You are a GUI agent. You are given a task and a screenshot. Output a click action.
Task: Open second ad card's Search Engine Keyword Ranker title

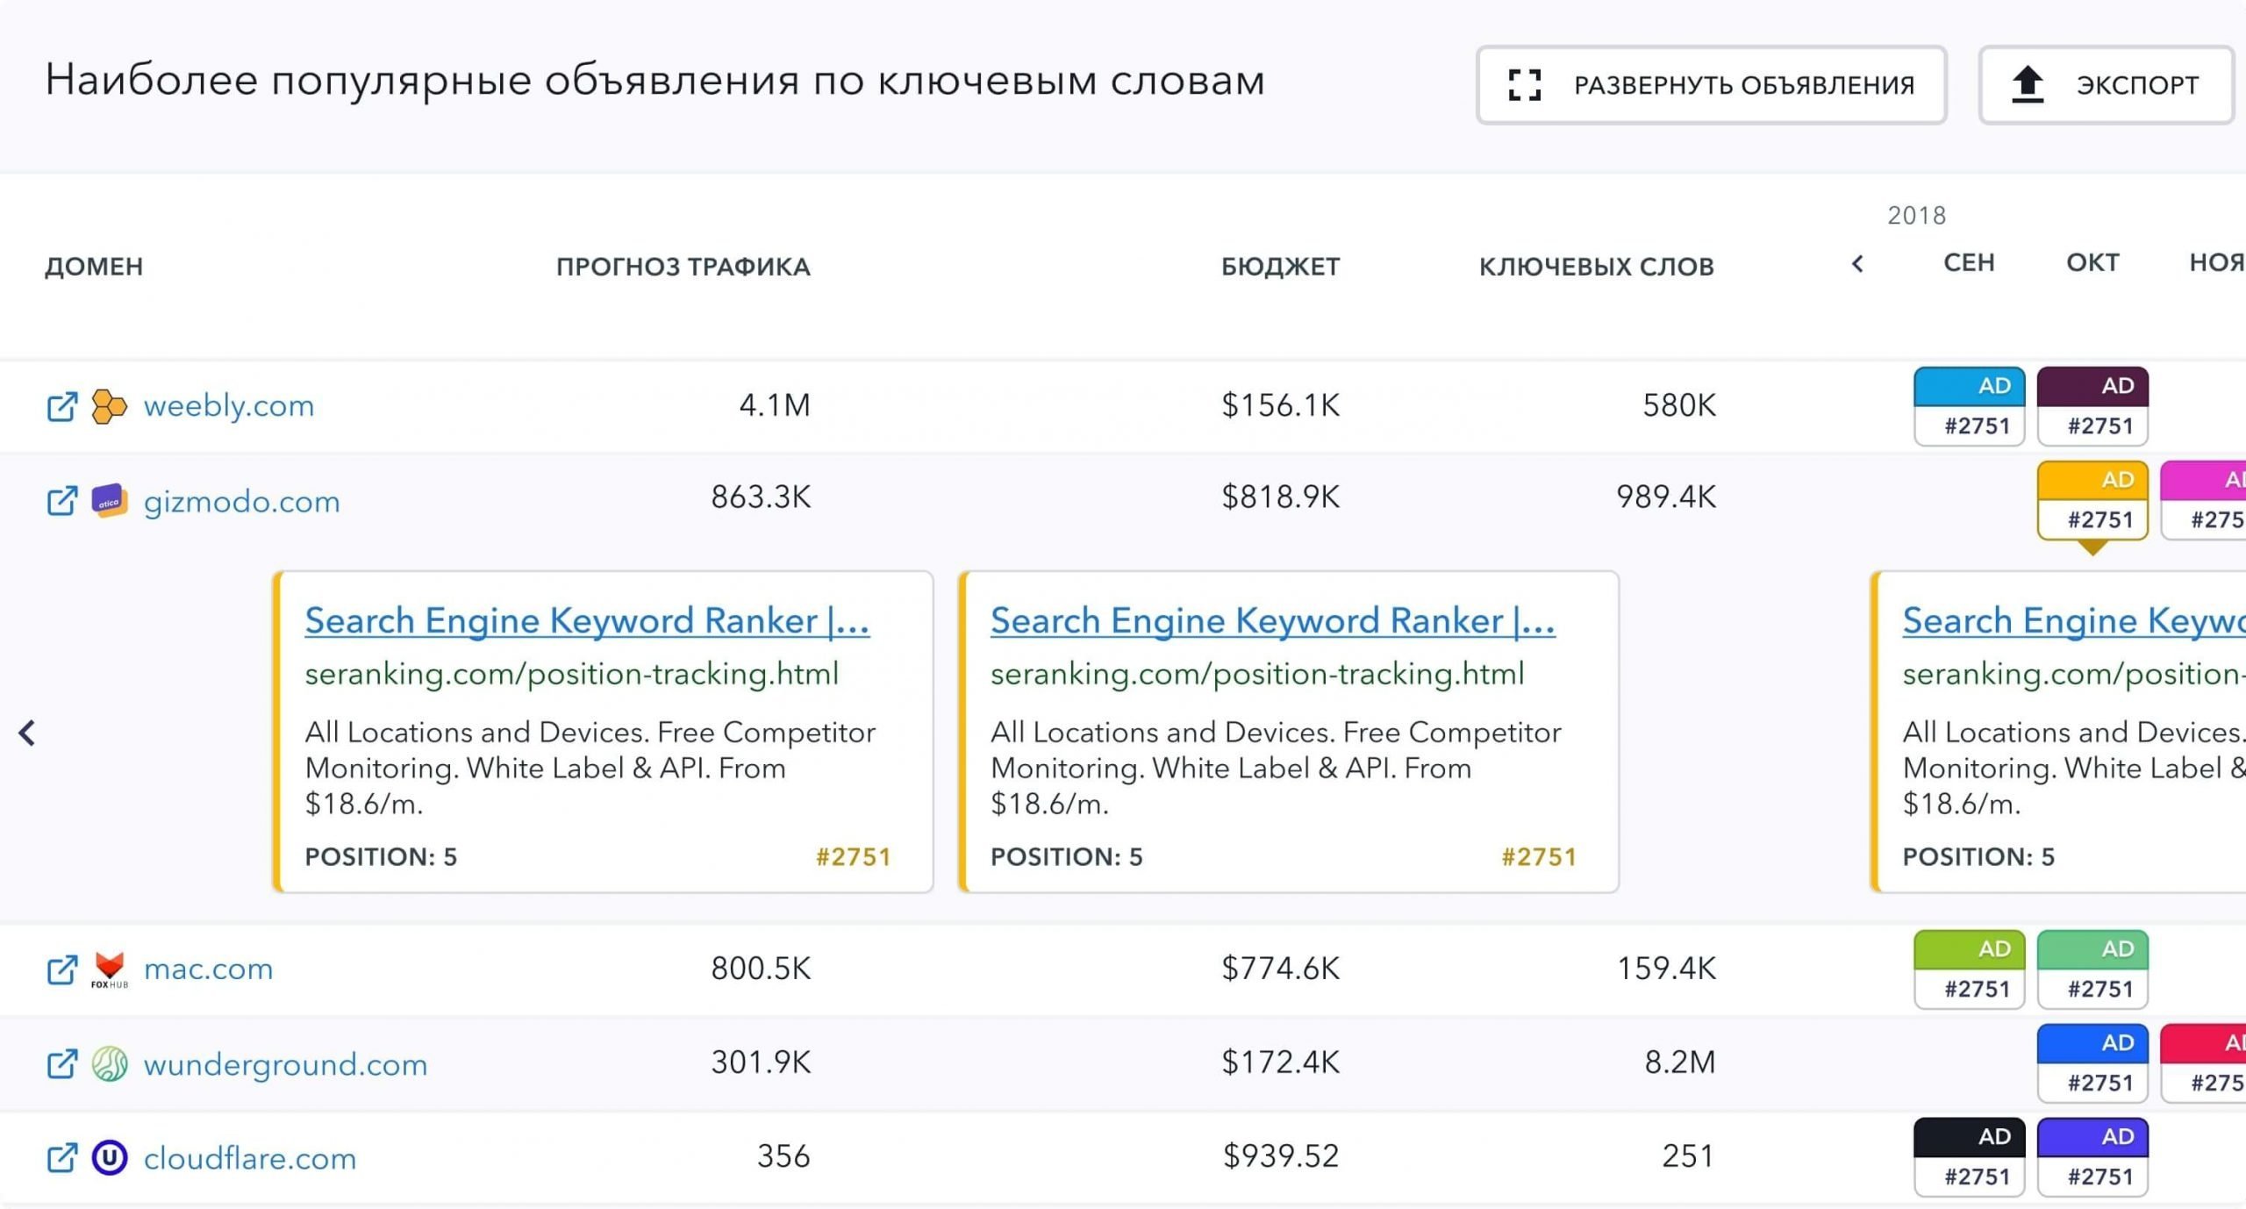(1273, 621)
